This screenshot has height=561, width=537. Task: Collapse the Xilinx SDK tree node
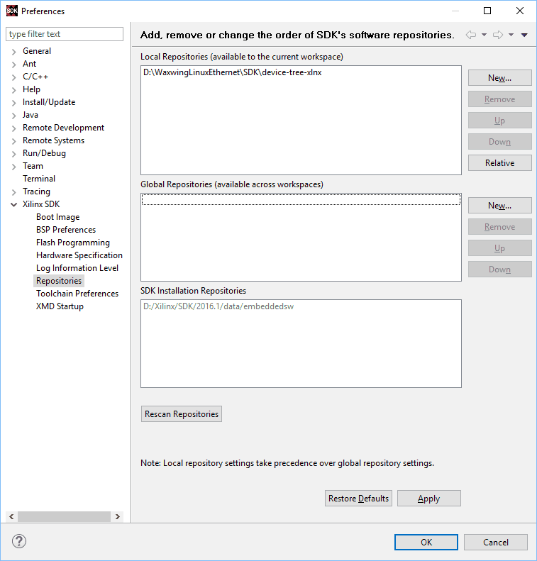point(13,204)
